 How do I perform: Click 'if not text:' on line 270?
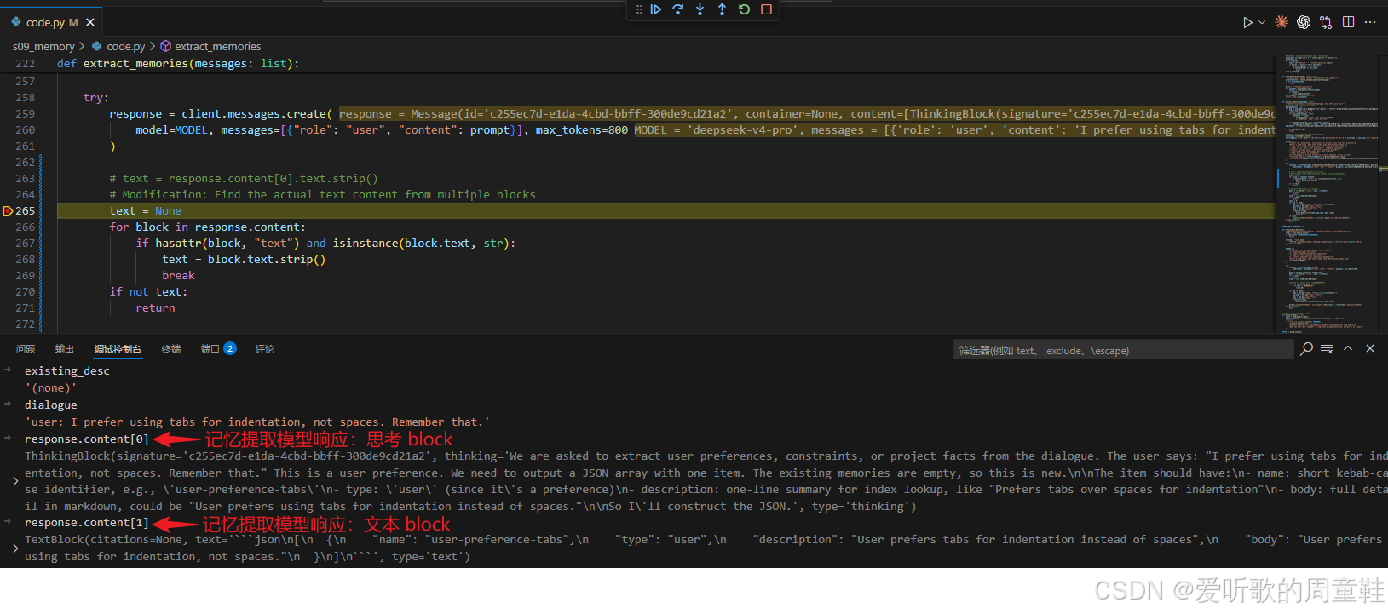pos(148,292)
